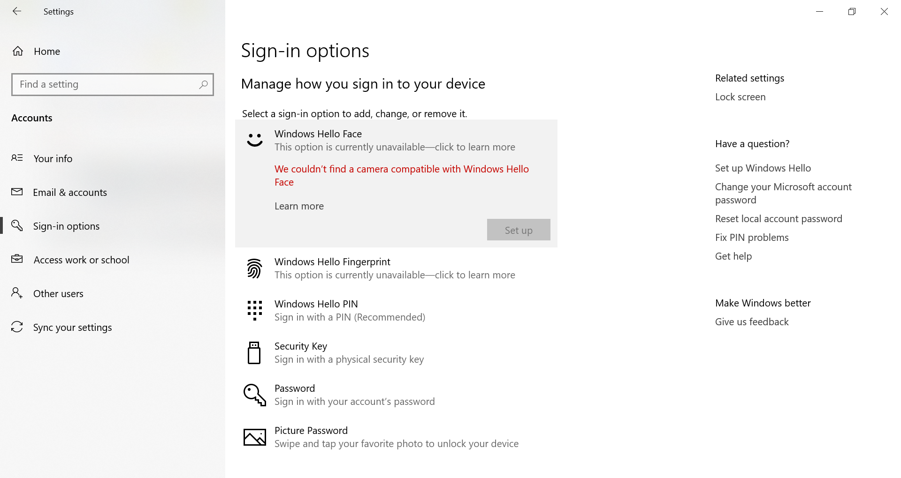Expand the Windows Hello Fingerprint option

396,269
